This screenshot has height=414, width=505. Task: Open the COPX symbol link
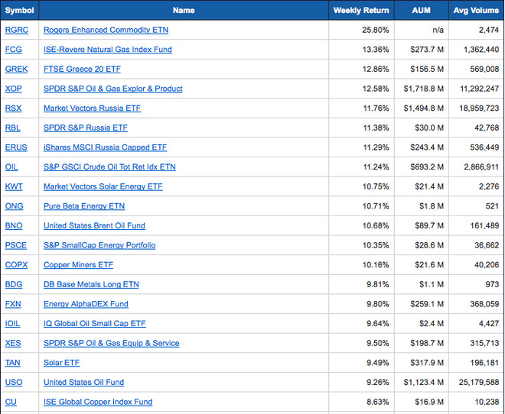coord(16,265)
